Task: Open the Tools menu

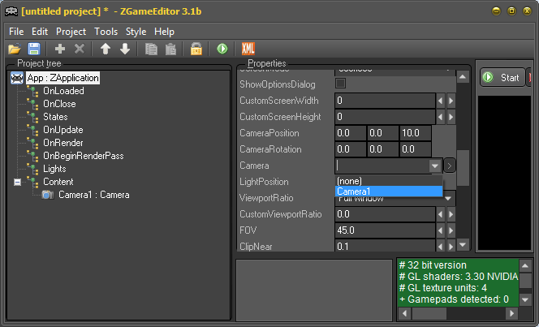Action: (106, 32)
